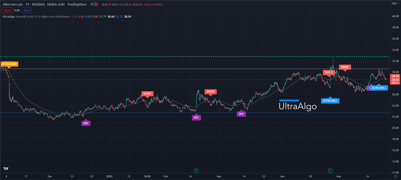The height and width of the screenshot is (180, 401).
Task: Select the January SHORT signal label
Action: click(x=147, y=94)
